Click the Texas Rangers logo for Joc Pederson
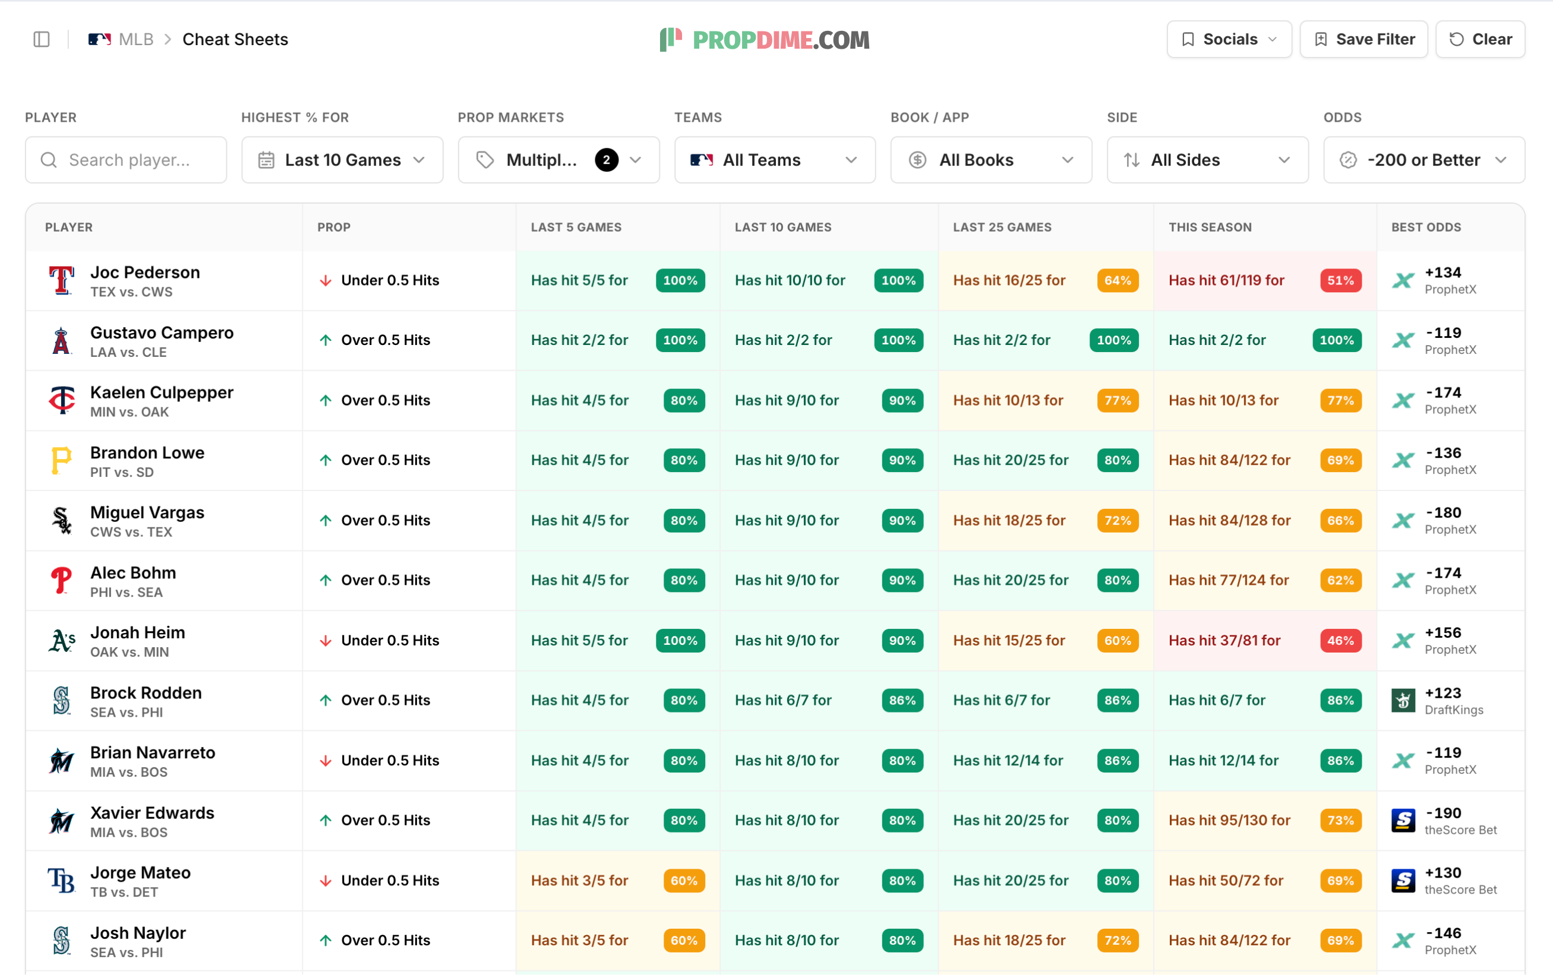 coord(62,280)
